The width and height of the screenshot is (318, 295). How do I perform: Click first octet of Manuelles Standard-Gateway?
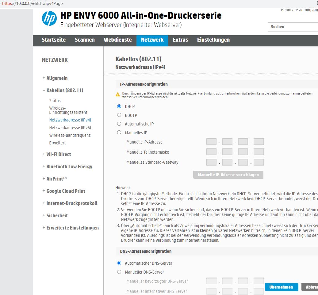point(211,162)
